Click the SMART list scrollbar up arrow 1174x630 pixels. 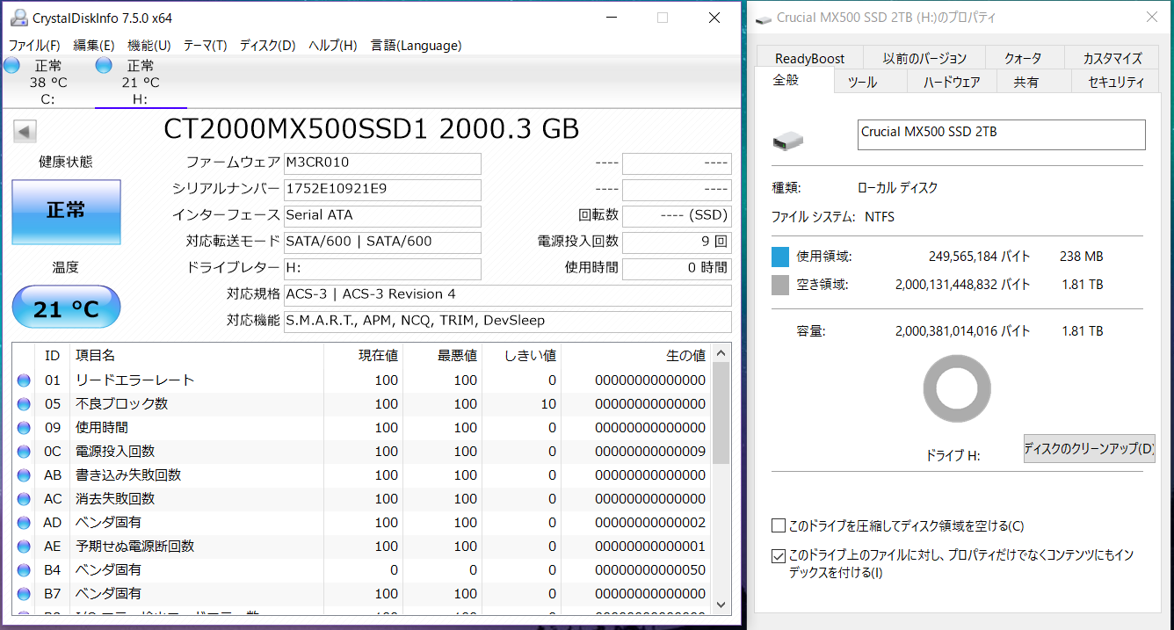click(x=721, y=352)
